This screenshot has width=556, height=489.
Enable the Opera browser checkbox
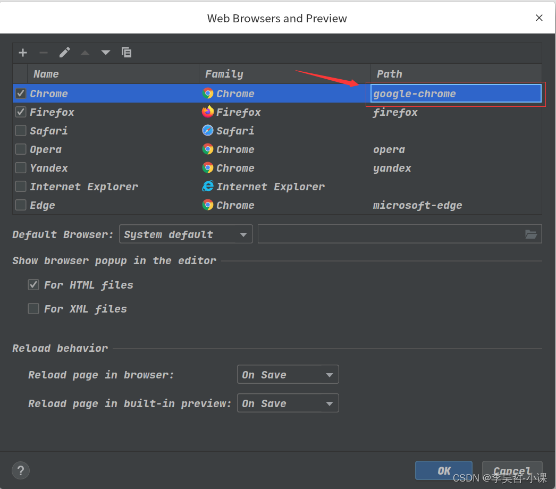tap(21, 149)
